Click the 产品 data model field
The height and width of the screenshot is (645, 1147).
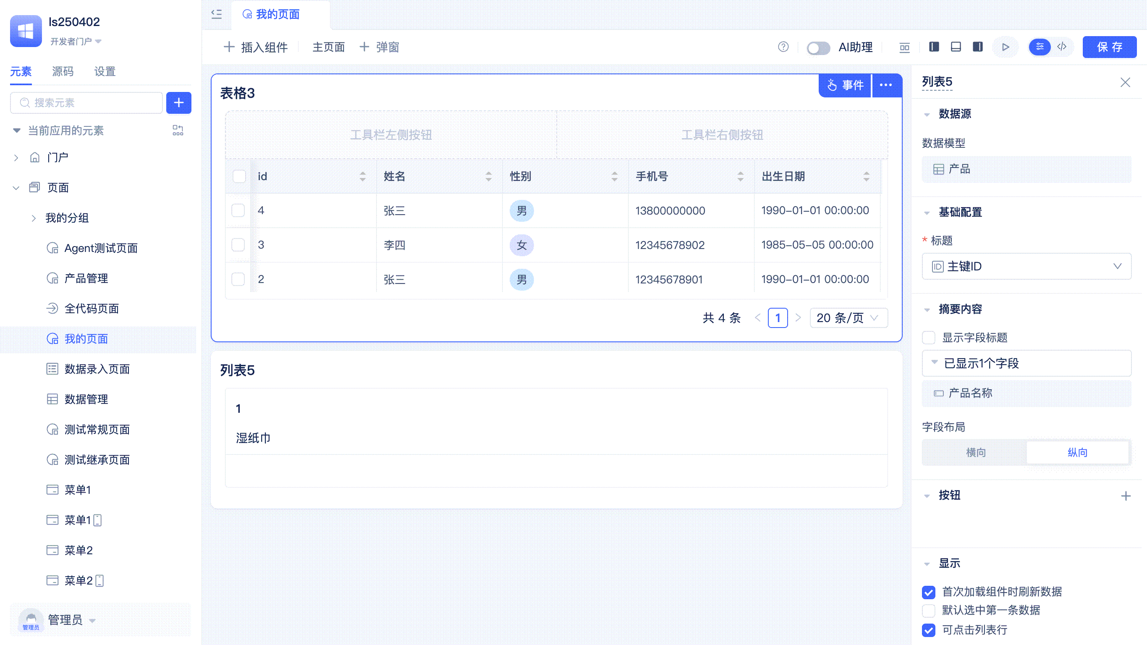coord(1027,169)
